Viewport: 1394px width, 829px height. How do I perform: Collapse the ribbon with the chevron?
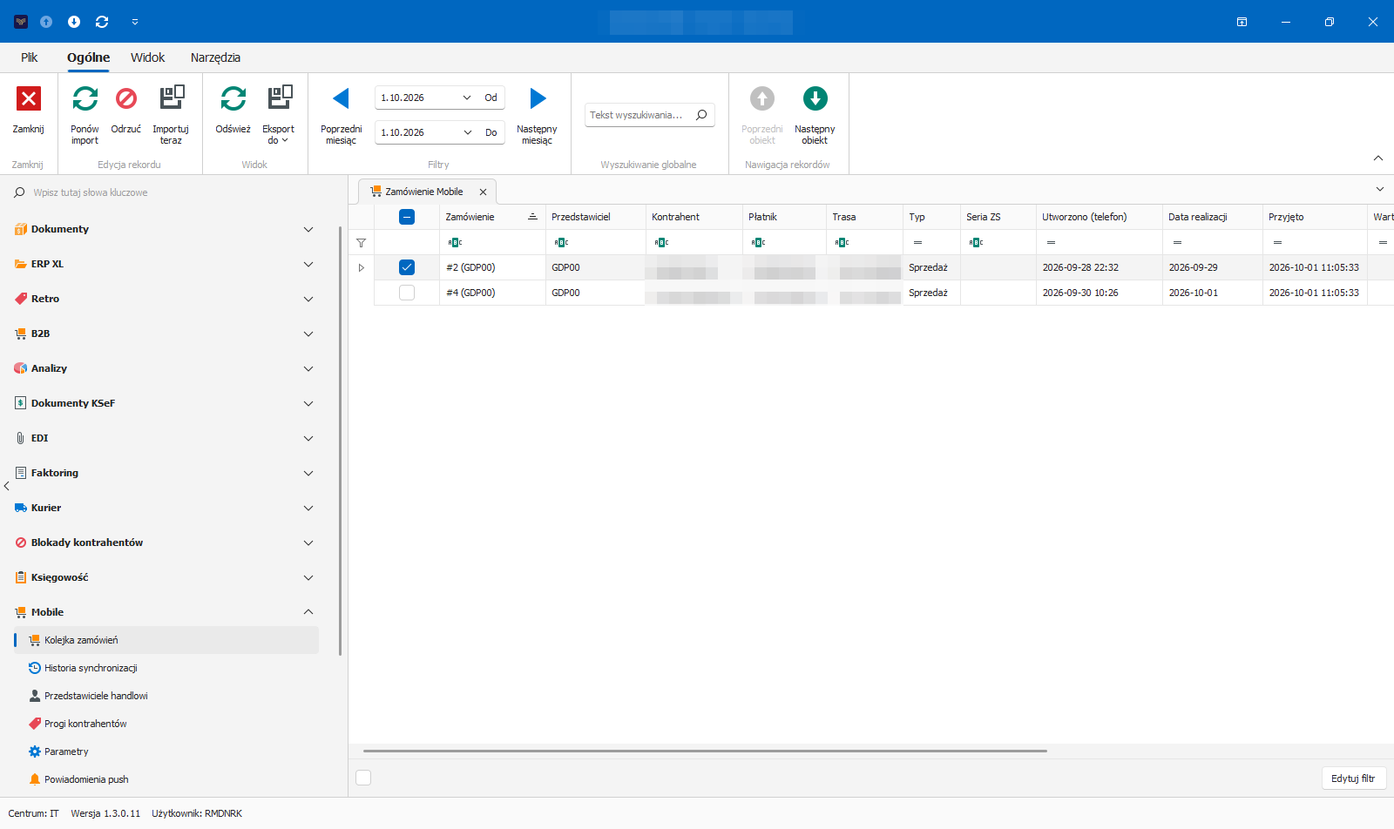1378,158
